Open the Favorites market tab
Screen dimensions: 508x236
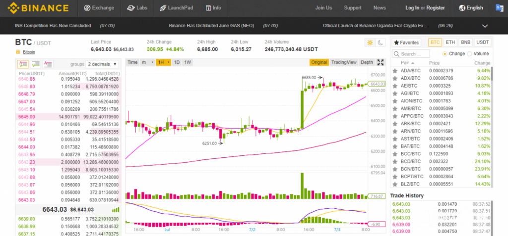(406, 43)
